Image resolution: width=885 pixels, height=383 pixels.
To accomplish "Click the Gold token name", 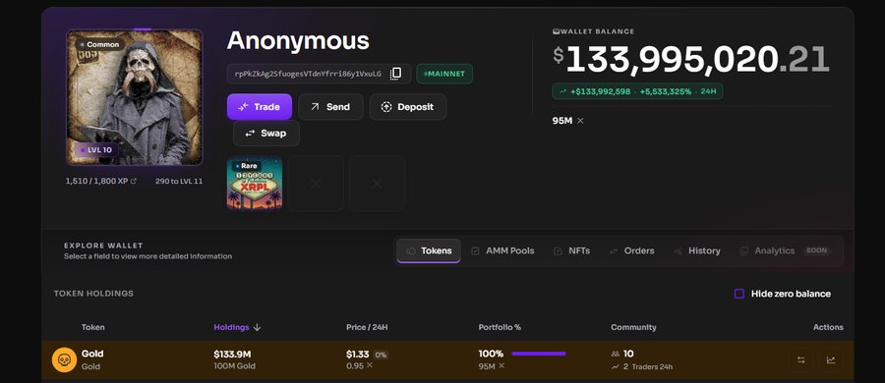I will tap(92, 354).
